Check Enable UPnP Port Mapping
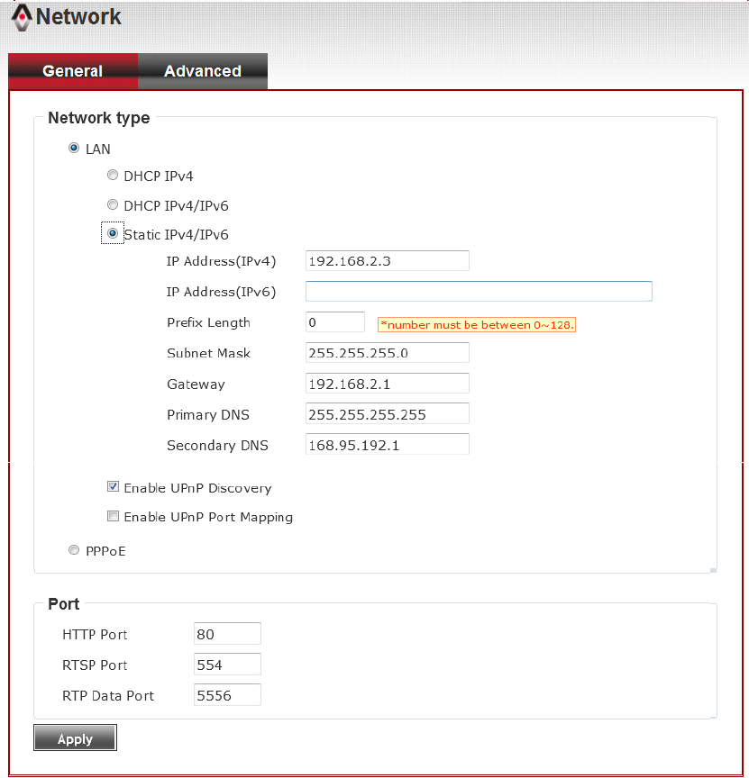 pyautogui.click(x=114, y=517)
